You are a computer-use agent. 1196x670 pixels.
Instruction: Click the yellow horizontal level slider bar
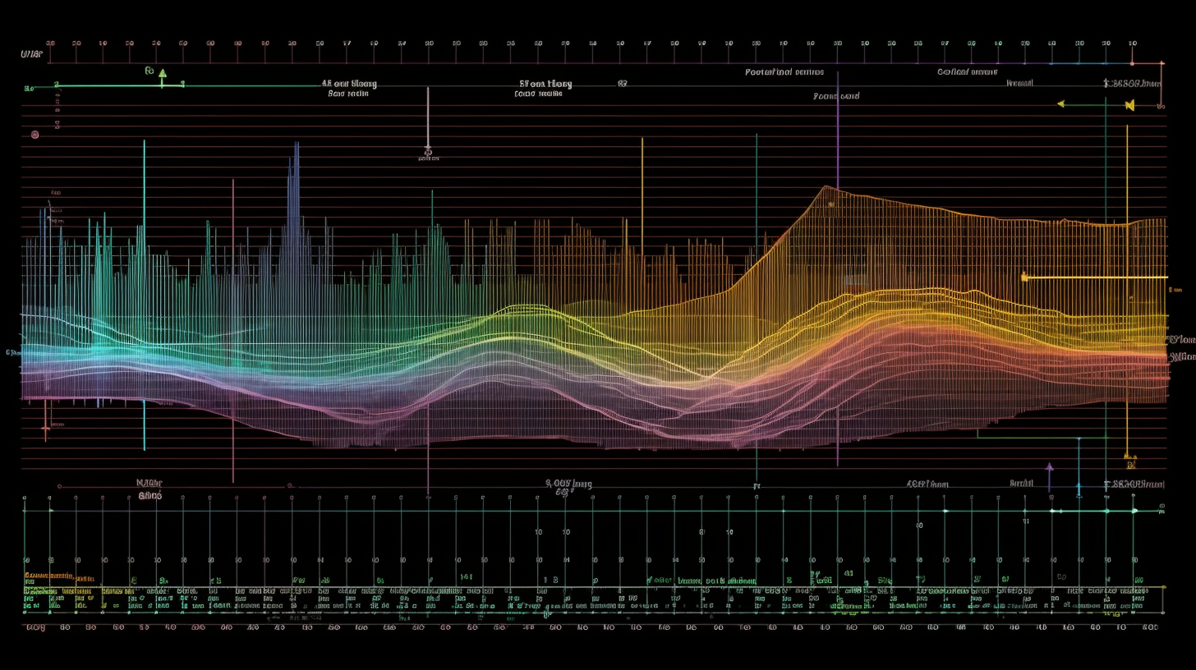(x=1092, y=278)
